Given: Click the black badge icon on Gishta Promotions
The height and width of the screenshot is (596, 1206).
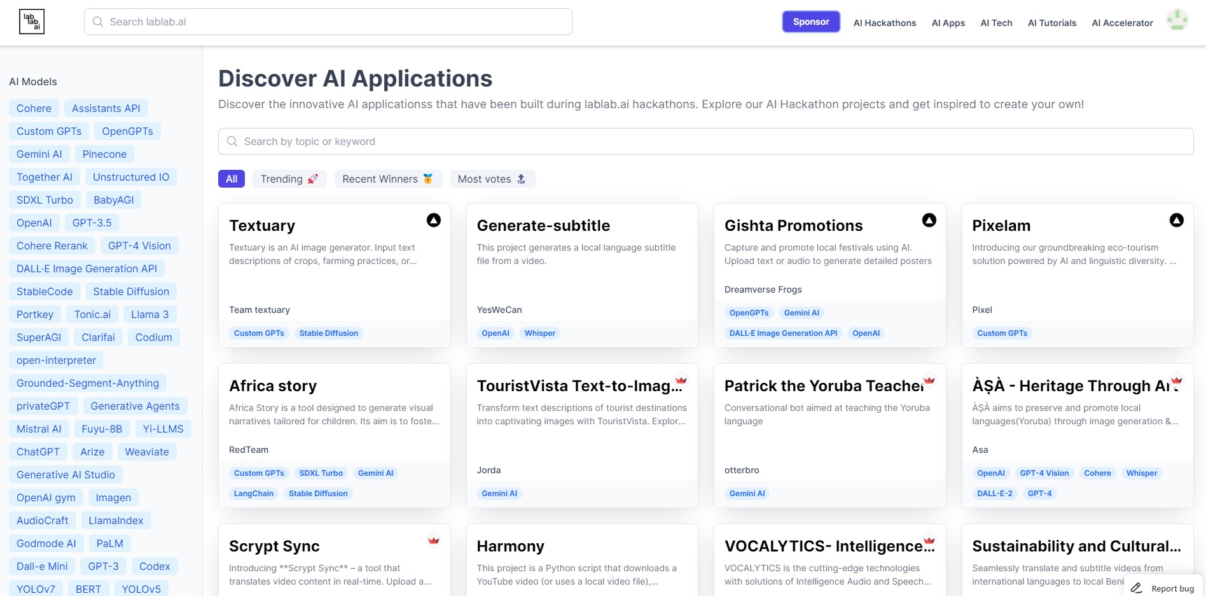Looking at the screenshot, I should (x=929, y=220).
